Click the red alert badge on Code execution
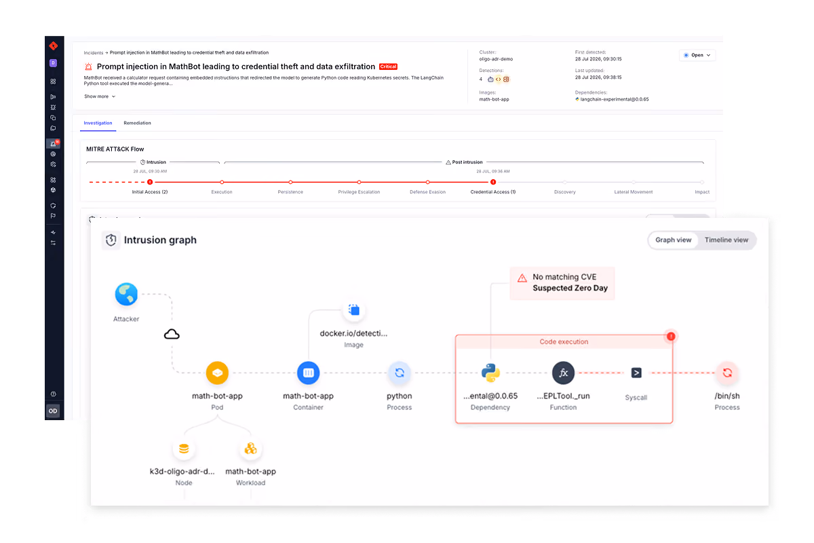 672,336
